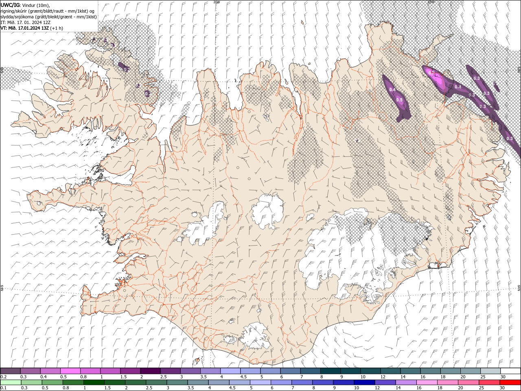Click the "20W" longitude label
Screen dimensions: 521x391
(217, 2)
